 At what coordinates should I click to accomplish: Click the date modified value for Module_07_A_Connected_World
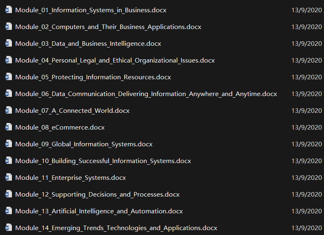pyautogui.click(x=307, y=111)
